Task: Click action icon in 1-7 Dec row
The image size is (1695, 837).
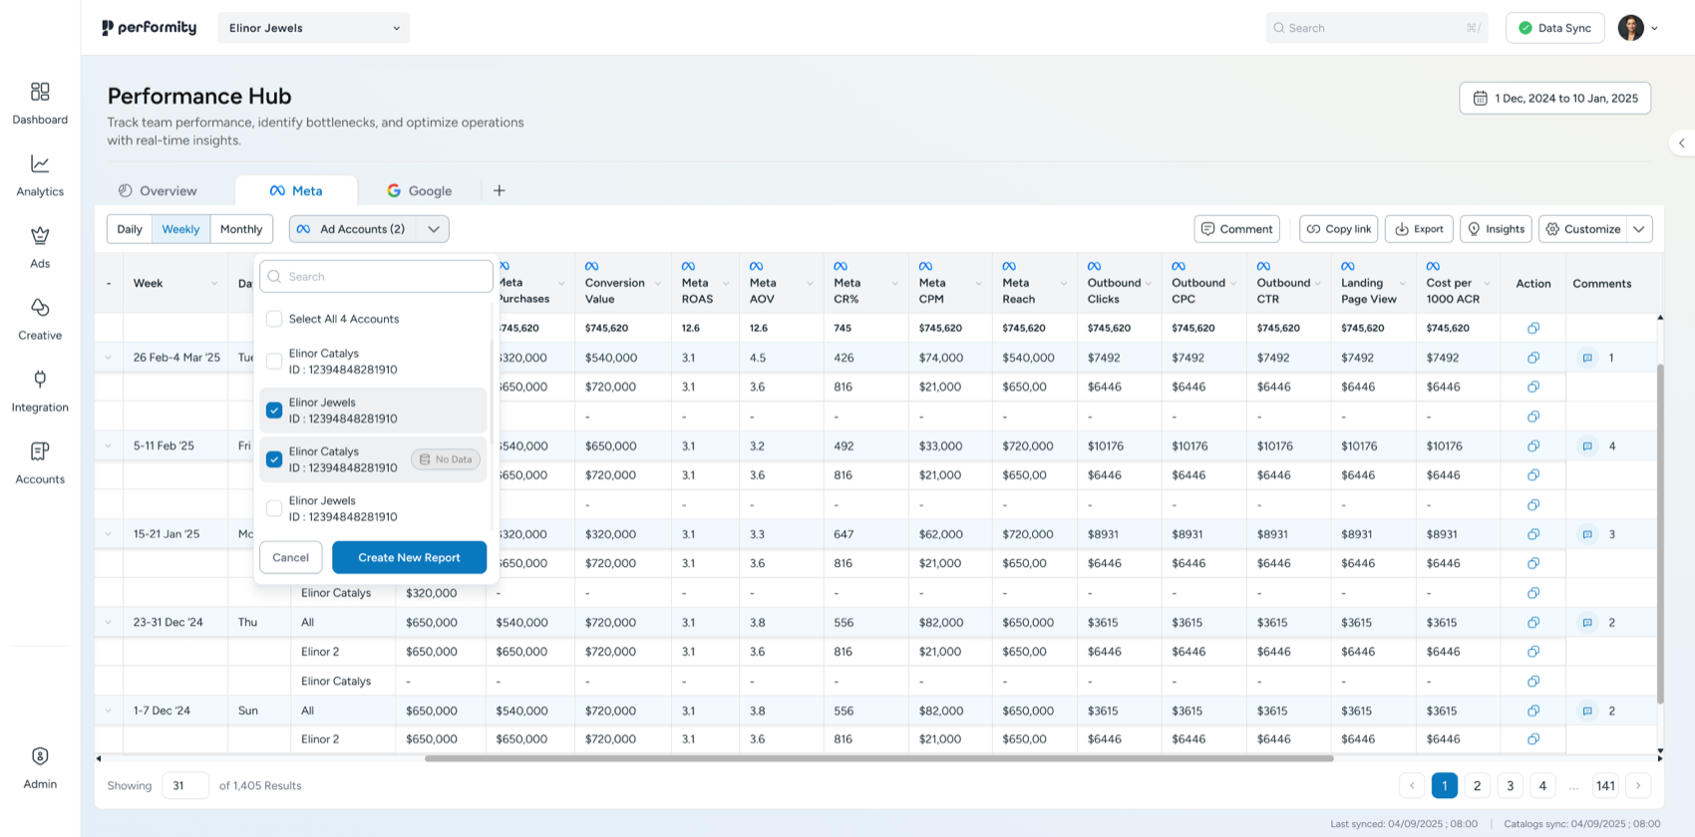Action: click(x=1533, y=710)
